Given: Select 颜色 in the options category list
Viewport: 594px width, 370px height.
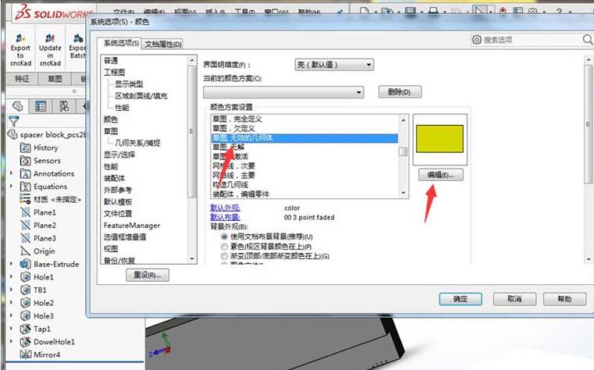Looking at the screenshot, I should (111, 119).
